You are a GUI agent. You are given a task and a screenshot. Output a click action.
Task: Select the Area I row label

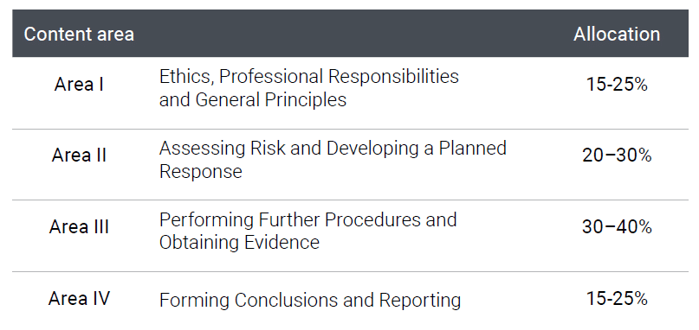(x=79, y=84)
